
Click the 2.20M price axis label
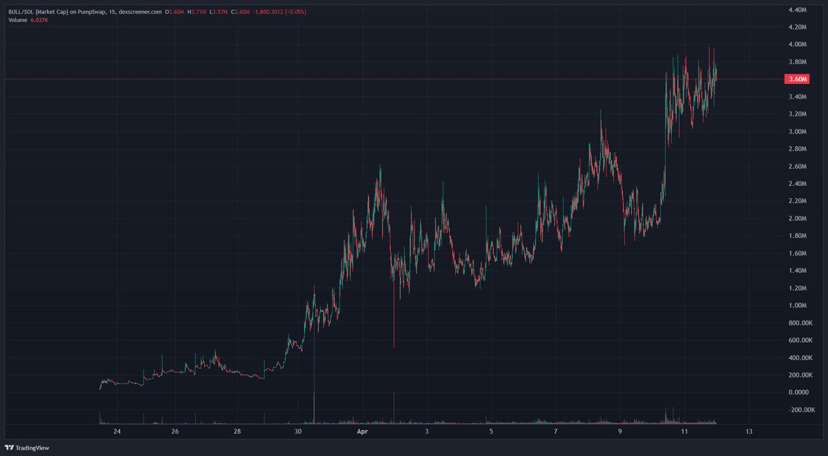pyautogui.click(x=797, y=200)
